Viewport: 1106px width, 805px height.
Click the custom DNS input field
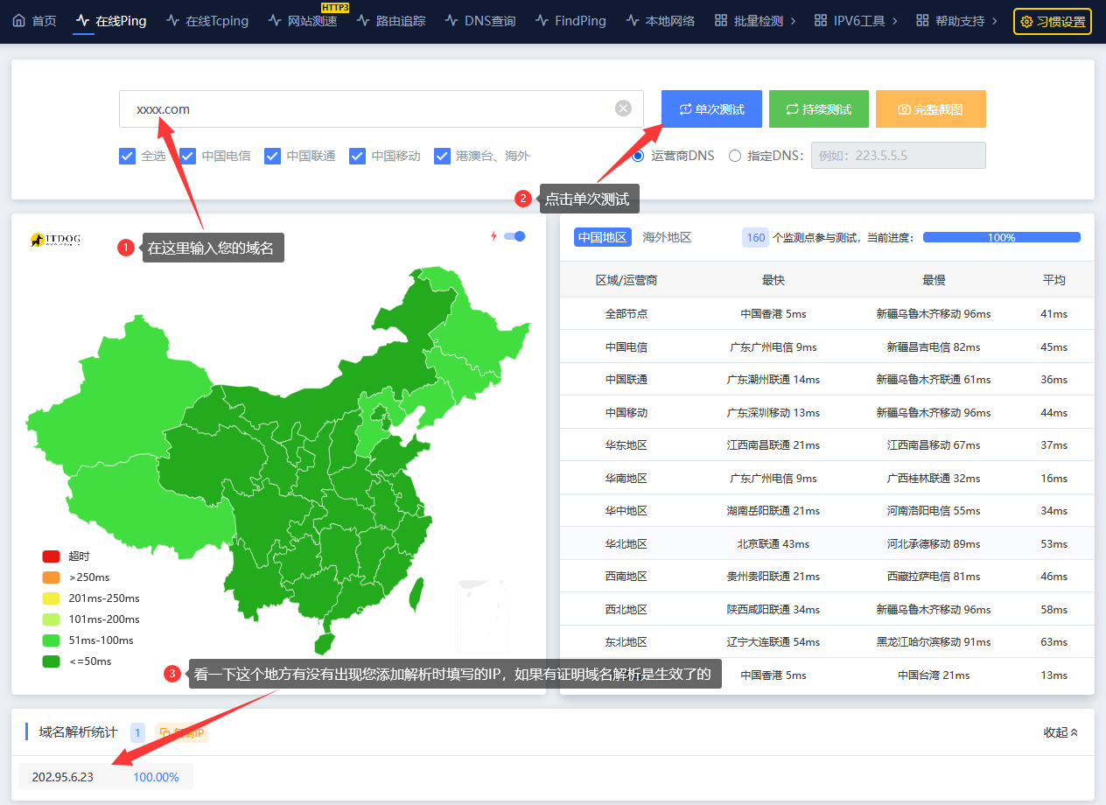[x=898, y=156]
